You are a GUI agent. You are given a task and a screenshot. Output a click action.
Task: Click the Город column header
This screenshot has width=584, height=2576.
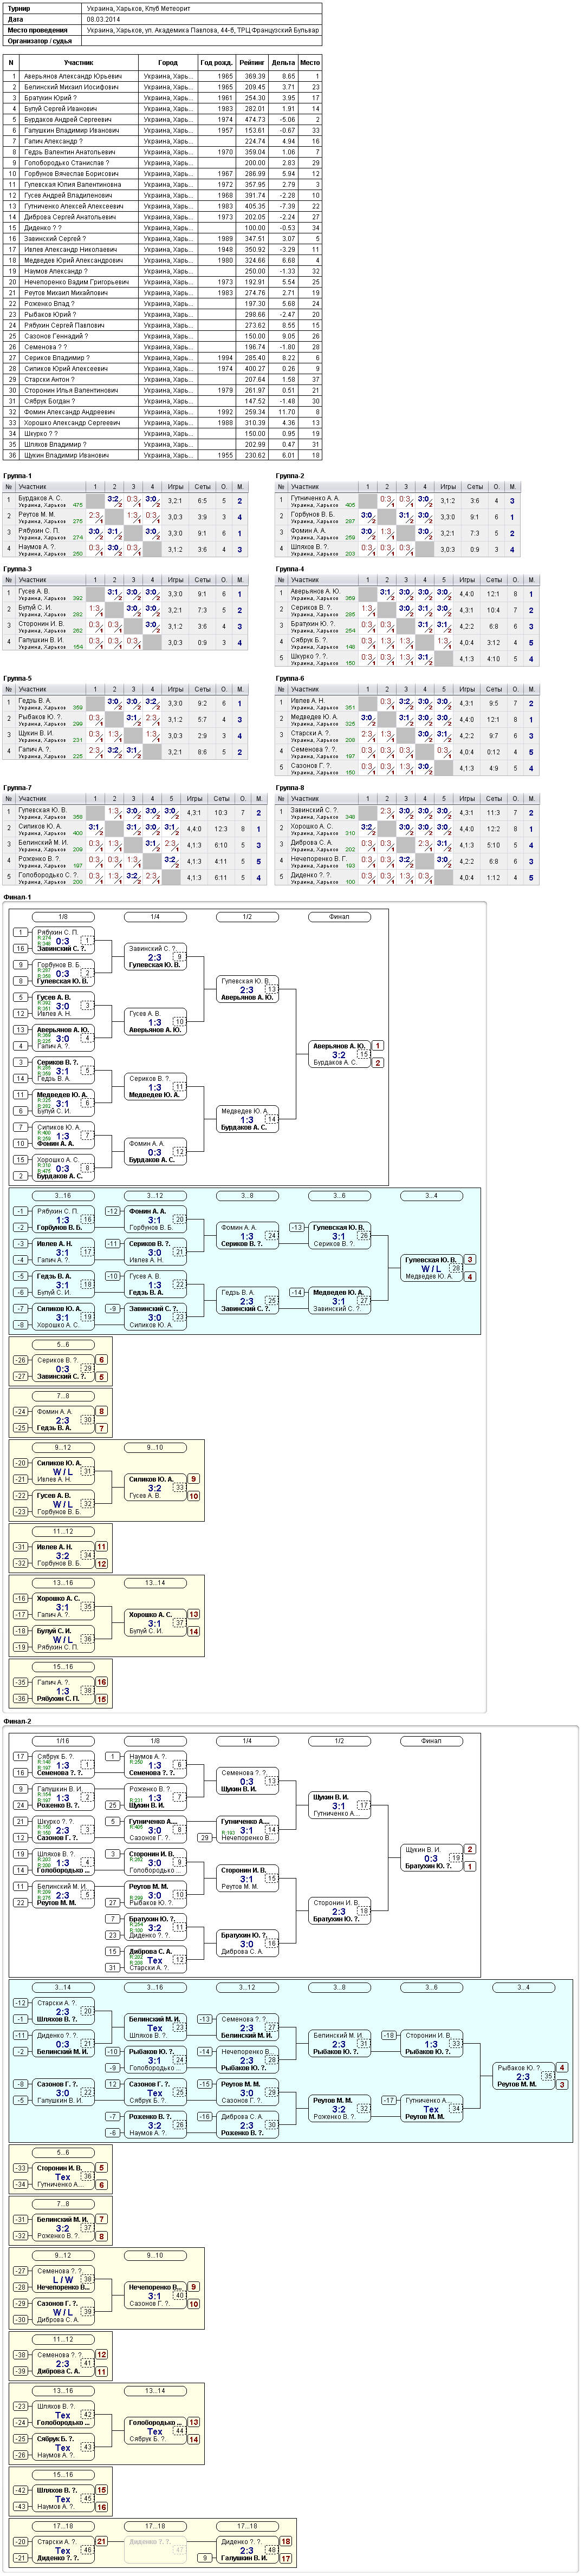(x=167, y=62)
